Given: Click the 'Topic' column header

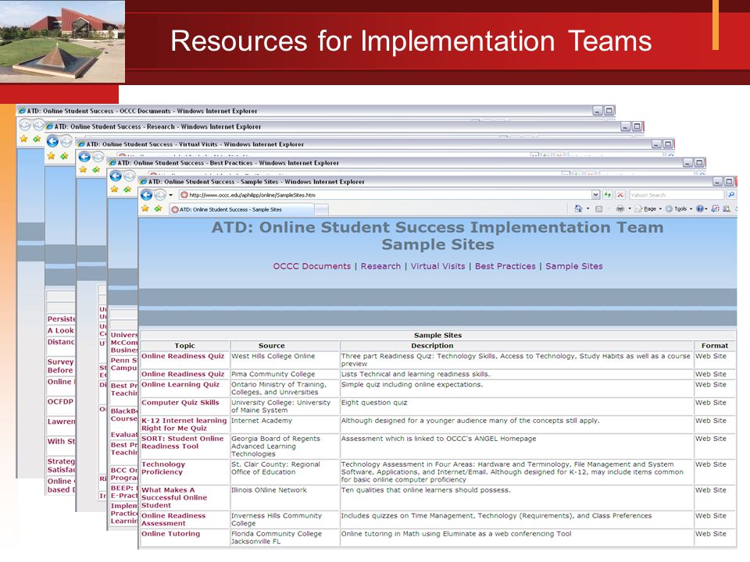Looking at the screenshot, I should coord(184,346).
